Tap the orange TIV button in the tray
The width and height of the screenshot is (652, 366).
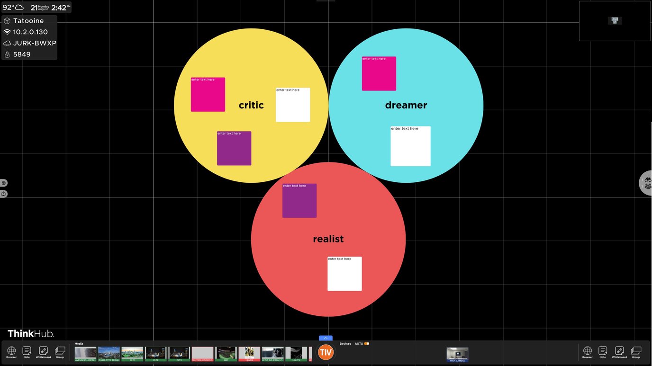pyautogui.click(x=325, y=352)
